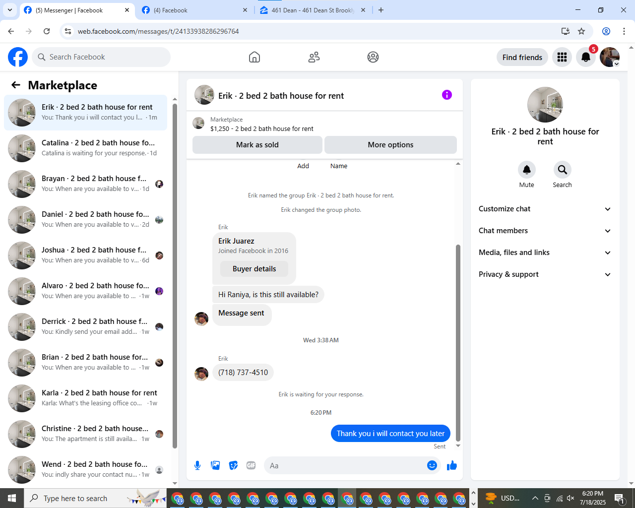Open Chrome three-dot menu

point(624,31)
